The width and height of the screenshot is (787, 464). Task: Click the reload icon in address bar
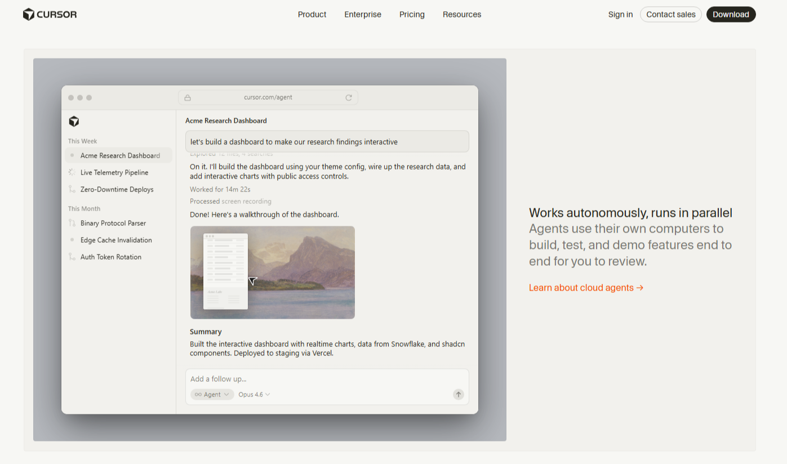pyautogui.click(x=349, y=97)
